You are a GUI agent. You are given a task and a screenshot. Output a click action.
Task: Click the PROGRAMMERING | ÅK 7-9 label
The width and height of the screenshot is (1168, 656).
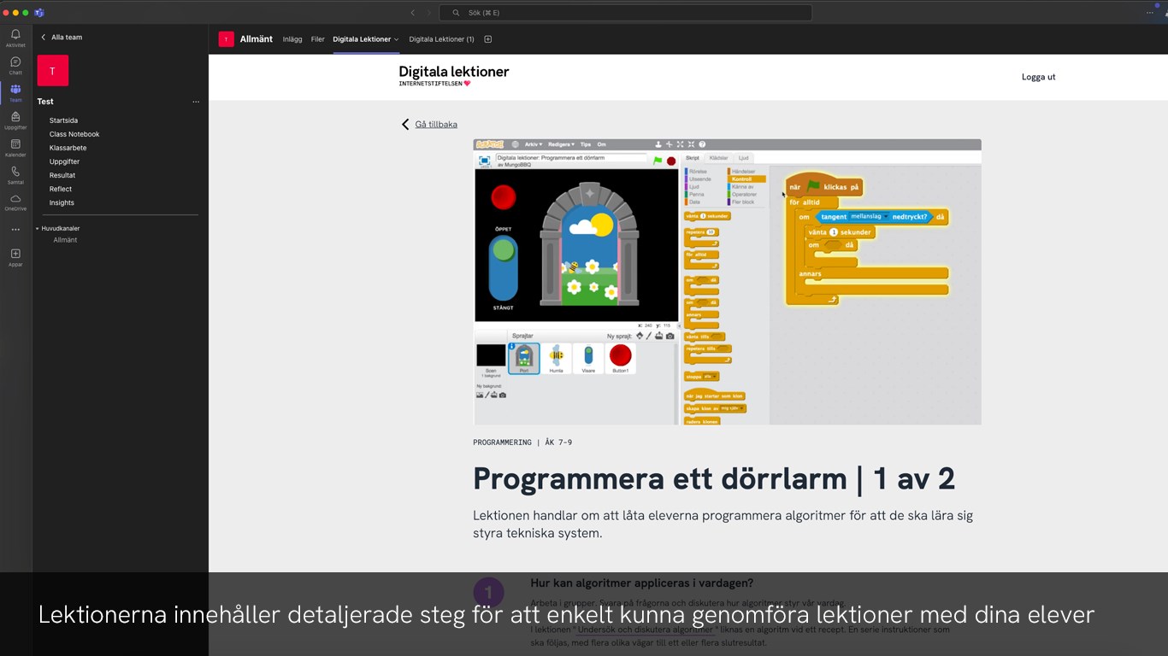coord(522,442)
